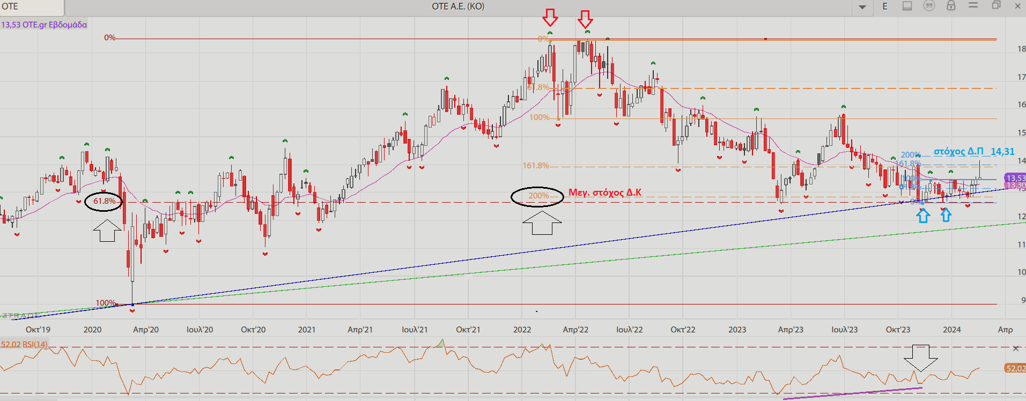Screen dimensions: 1026x401
Task: Click the right red down arrow annotation
Action: (x=585, y=19)
